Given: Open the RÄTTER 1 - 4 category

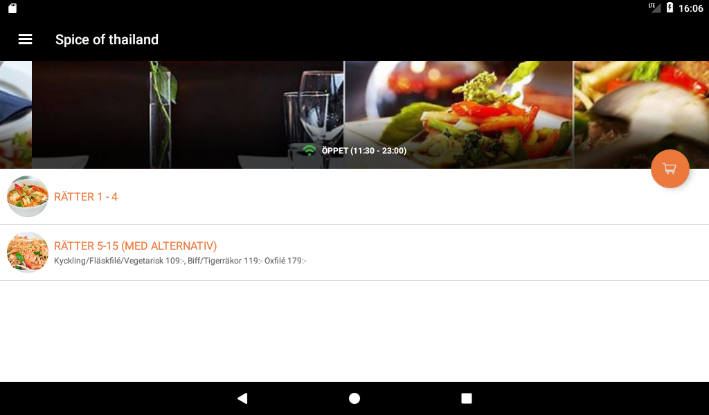Looking at the screenshot, I should (x=354, y=196).
